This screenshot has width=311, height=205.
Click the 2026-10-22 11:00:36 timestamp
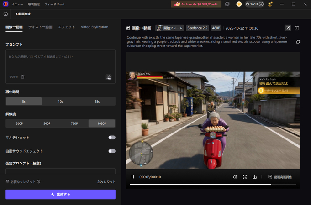pyautogui.click(x=242, y=28)
